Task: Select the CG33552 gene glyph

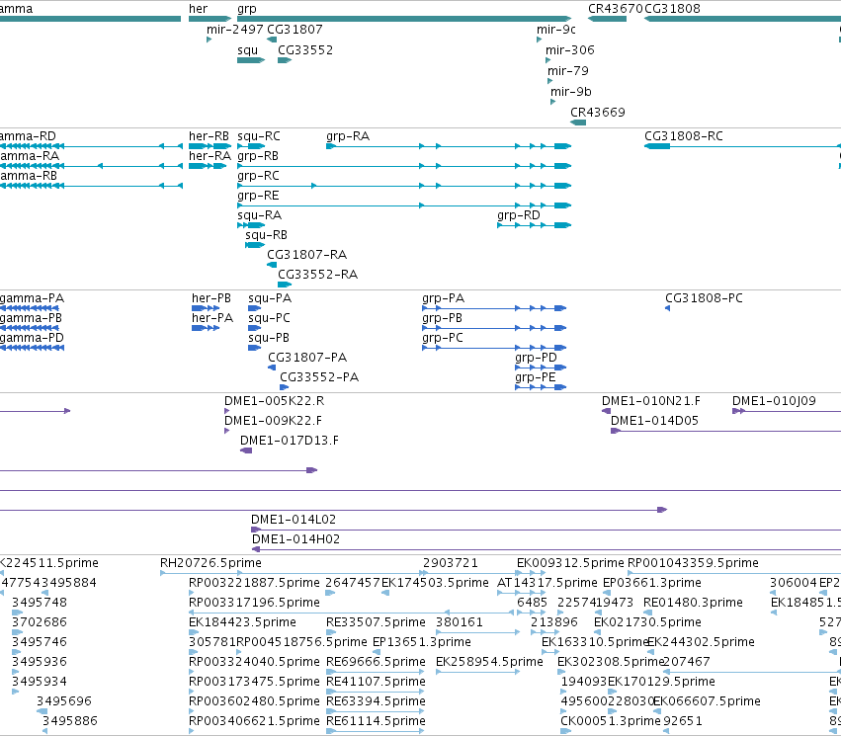Action: click(x=285, y=60)
